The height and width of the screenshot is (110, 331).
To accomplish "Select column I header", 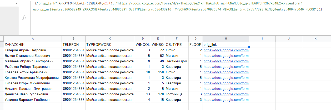I will (262, 38).
